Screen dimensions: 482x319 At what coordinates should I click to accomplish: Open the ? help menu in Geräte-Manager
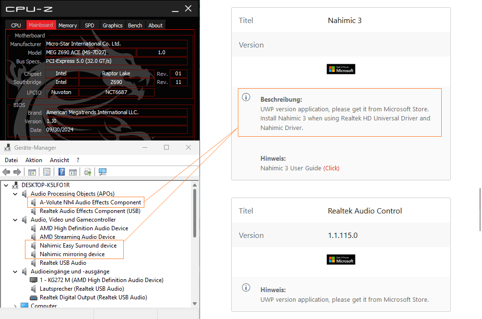pos(78,160)
